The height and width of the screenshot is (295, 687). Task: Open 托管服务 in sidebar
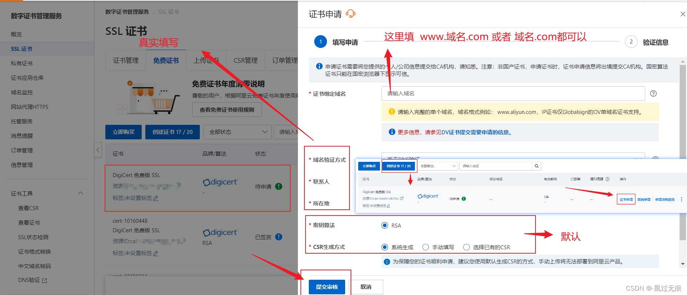tap(22, 121)
